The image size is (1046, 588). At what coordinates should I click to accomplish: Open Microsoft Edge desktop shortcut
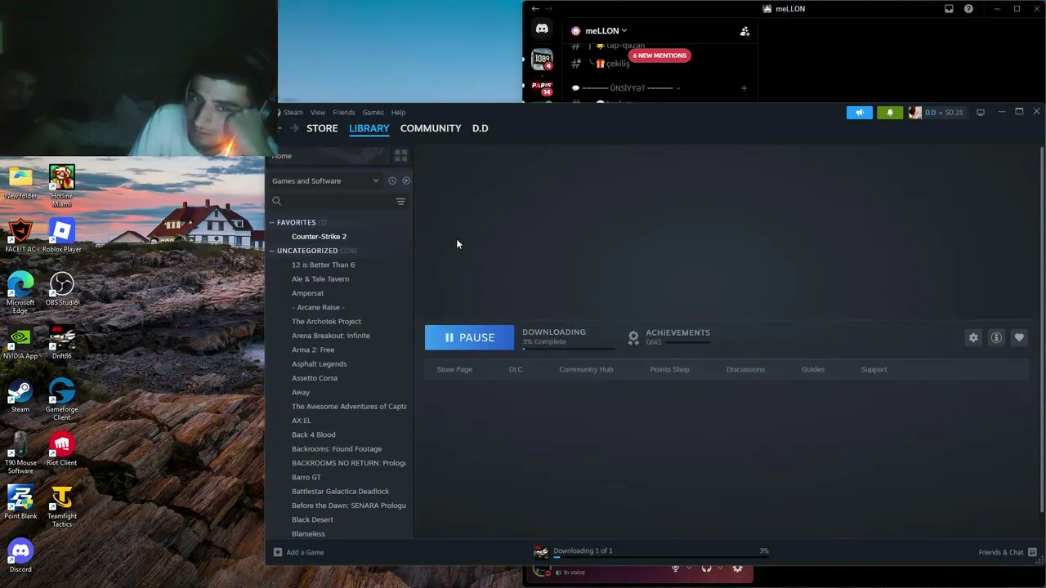click(20, 293)
